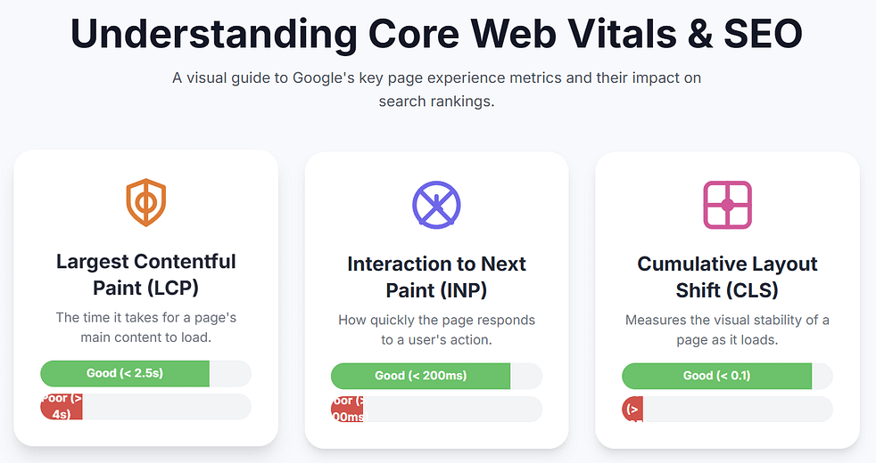Image resolution: width=876 pixels, height=463 pixels.
Task: Click the red Poor segment under CLS
Action: [632, 410]
